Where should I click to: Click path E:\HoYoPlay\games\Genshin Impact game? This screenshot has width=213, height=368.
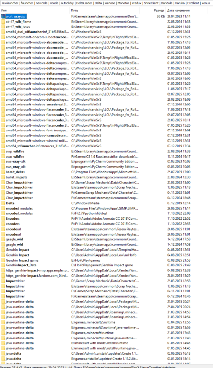(x=102, y=265)
